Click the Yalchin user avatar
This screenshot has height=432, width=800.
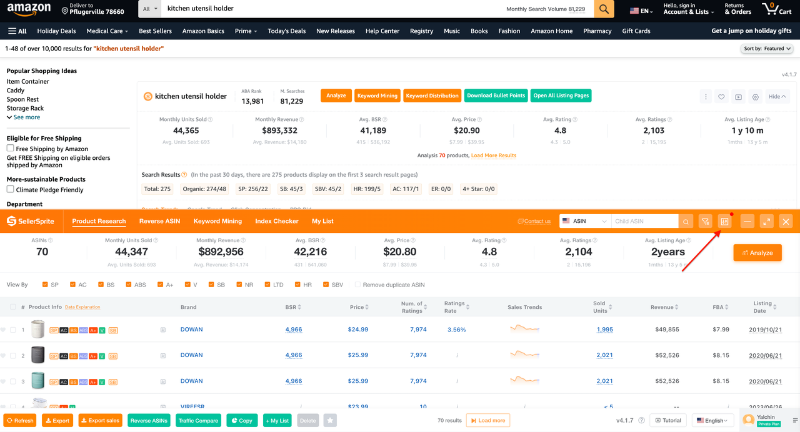(x=748, y=420)
